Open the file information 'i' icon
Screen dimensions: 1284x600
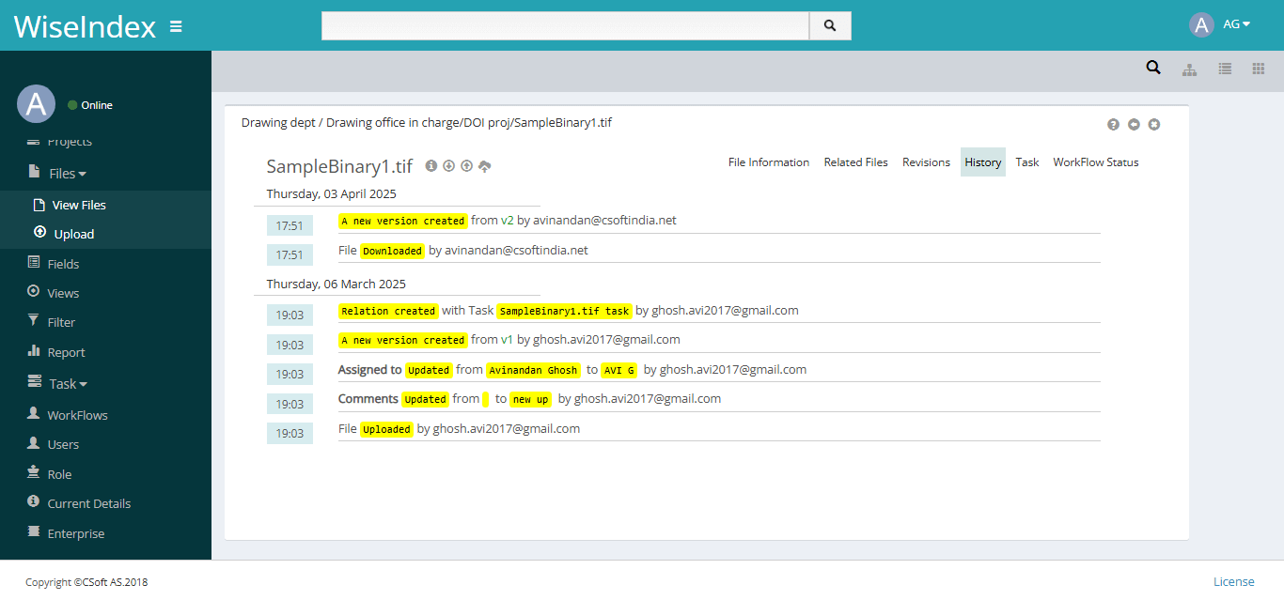[431, 165]
